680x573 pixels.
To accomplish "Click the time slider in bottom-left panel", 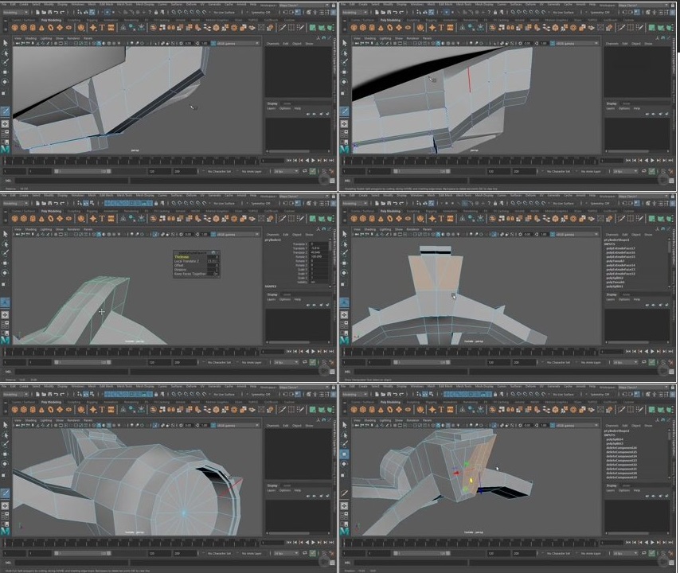I will click(132, 543).
